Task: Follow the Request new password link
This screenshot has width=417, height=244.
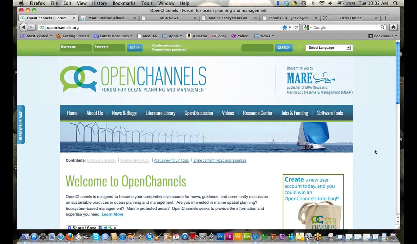Action: pos(169,50)
